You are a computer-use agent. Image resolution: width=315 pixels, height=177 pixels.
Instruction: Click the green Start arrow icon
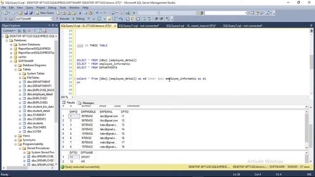click(134, 13)
